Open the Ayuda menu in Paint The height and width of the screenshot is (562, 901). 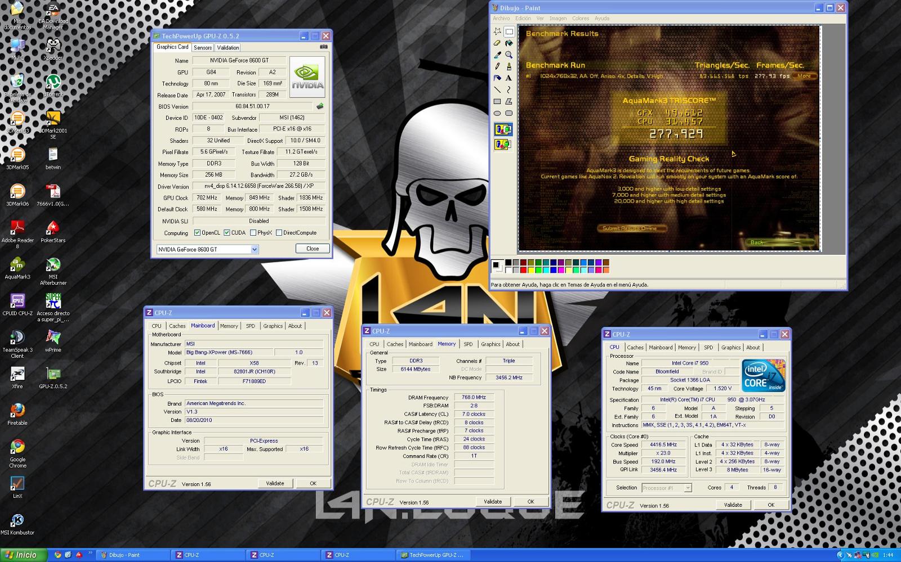coord(602,19)
